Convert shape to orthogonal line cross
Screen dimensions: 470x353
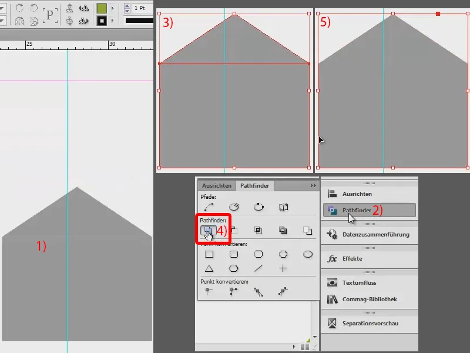tap(283, 268)
